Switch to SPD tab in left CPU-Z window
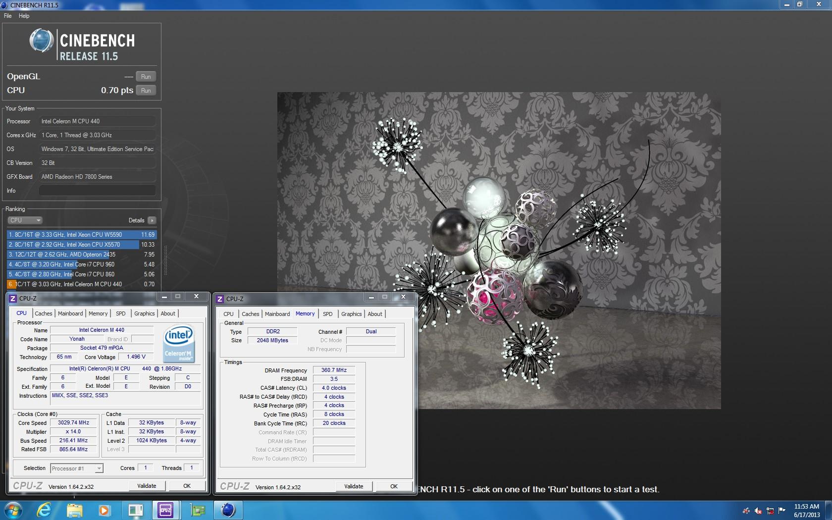This screenshot has height=520, width=832. coord(121,313)
